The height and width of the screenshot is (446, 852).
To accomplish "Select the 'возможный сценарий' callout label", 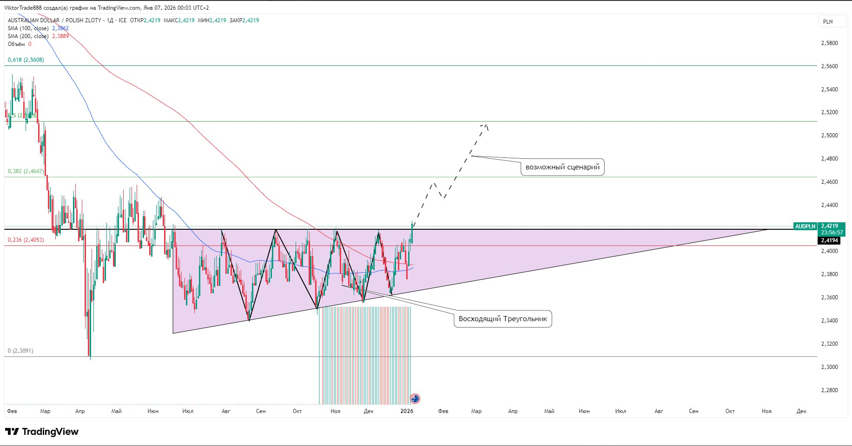I will 562,167.
